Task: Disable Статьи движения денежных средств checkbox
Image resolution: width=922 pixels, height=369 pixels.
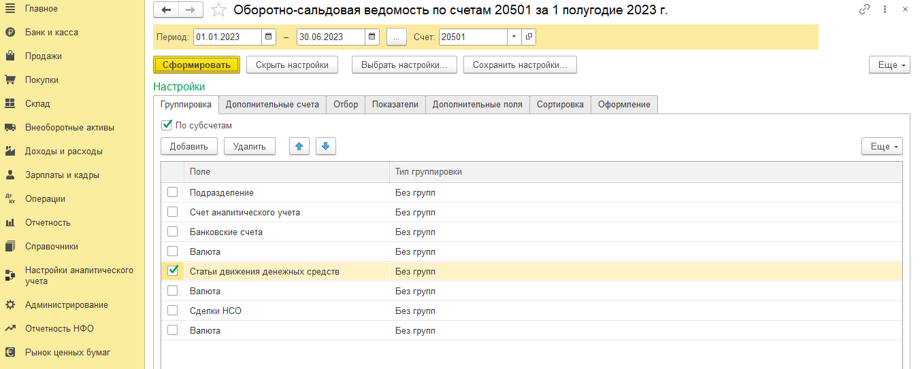Action: point(173,271)
